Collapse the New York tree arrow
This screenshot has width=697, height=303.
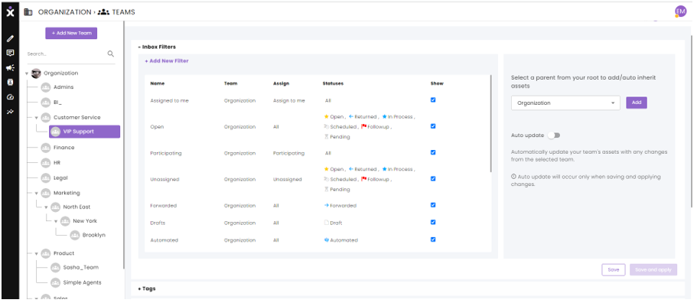(56, 221)
